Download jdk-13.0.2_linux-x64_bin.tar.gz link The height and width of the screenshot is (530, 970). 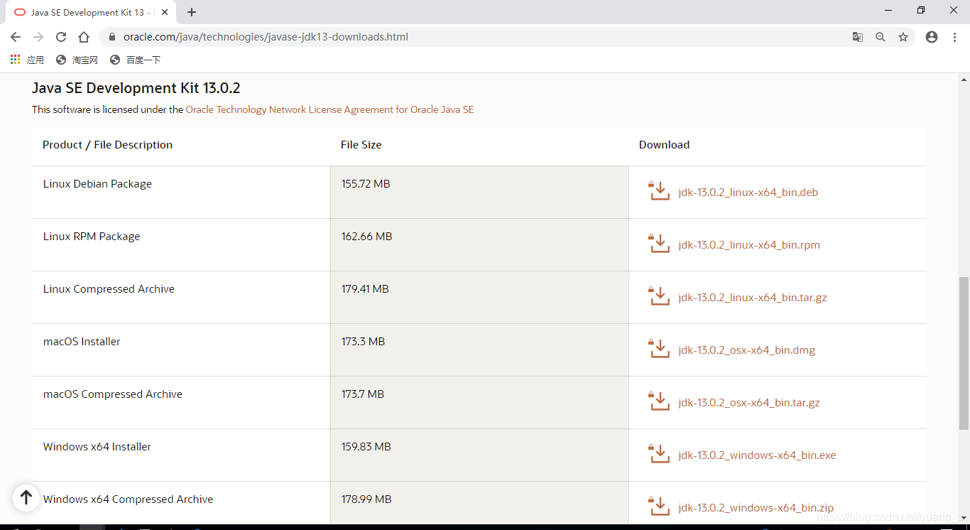[753, 298]
